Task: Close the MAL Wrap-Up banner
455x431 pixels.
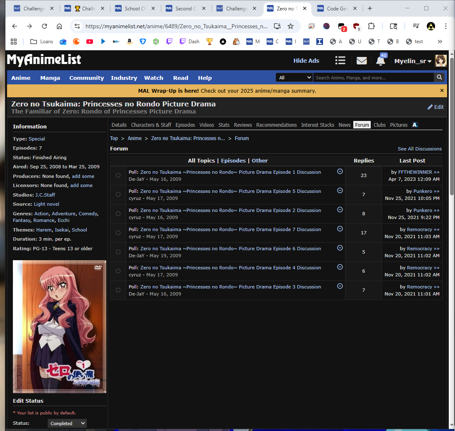Action: pyautogui.click(x=442, y=91)
